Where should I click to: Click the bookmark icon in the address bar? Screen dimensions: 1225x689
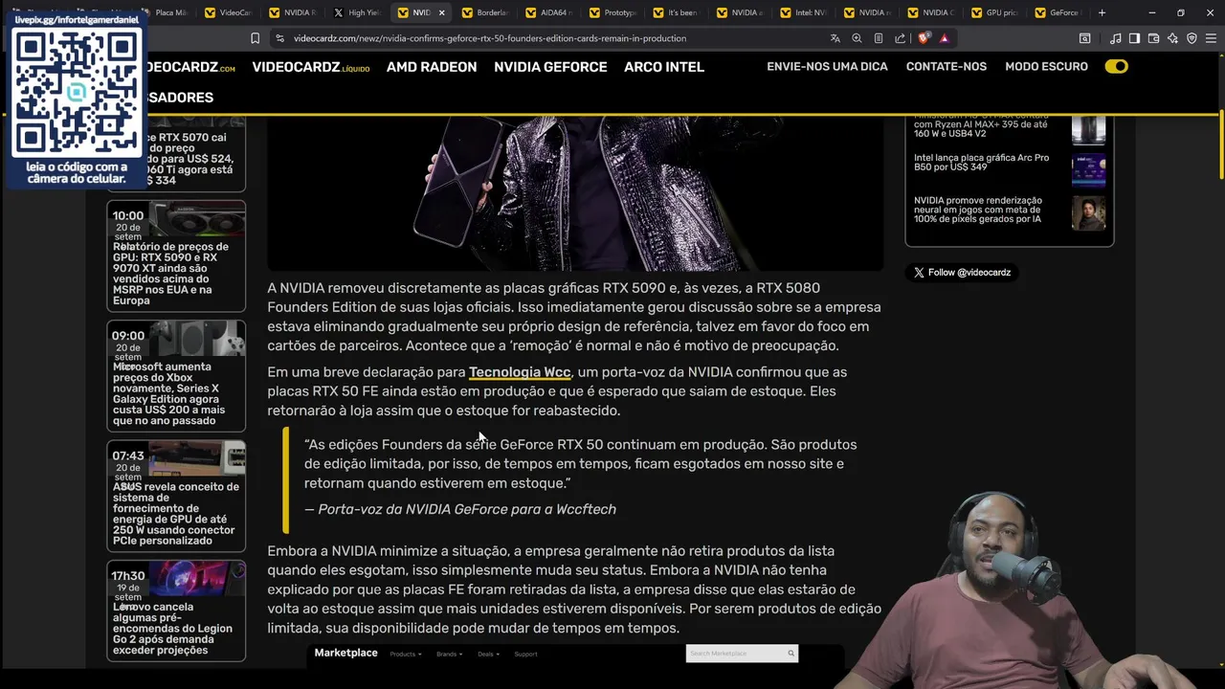click(x=255, y=38)
